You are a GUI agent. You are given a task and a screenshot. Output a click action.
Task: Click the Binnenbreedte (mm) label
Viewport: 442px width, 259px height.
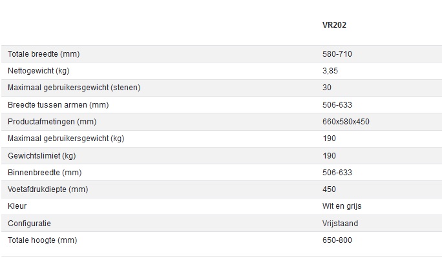point(45,173)
